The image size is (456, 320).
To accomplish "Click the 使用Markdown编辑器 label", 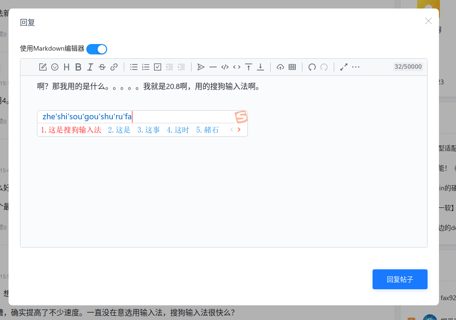I will [x=52, y=48].
